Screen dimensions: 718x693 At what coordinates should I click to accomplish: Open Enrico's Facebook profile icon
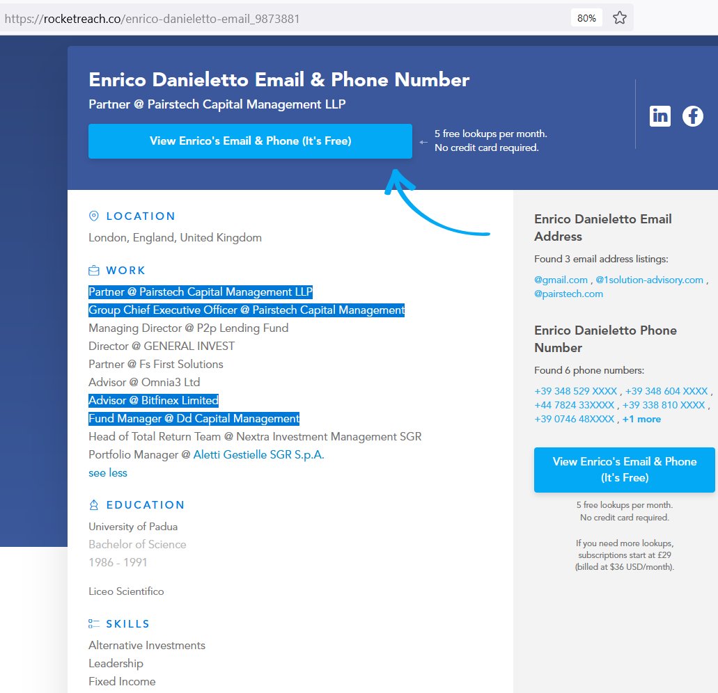(x=693, y=116)
